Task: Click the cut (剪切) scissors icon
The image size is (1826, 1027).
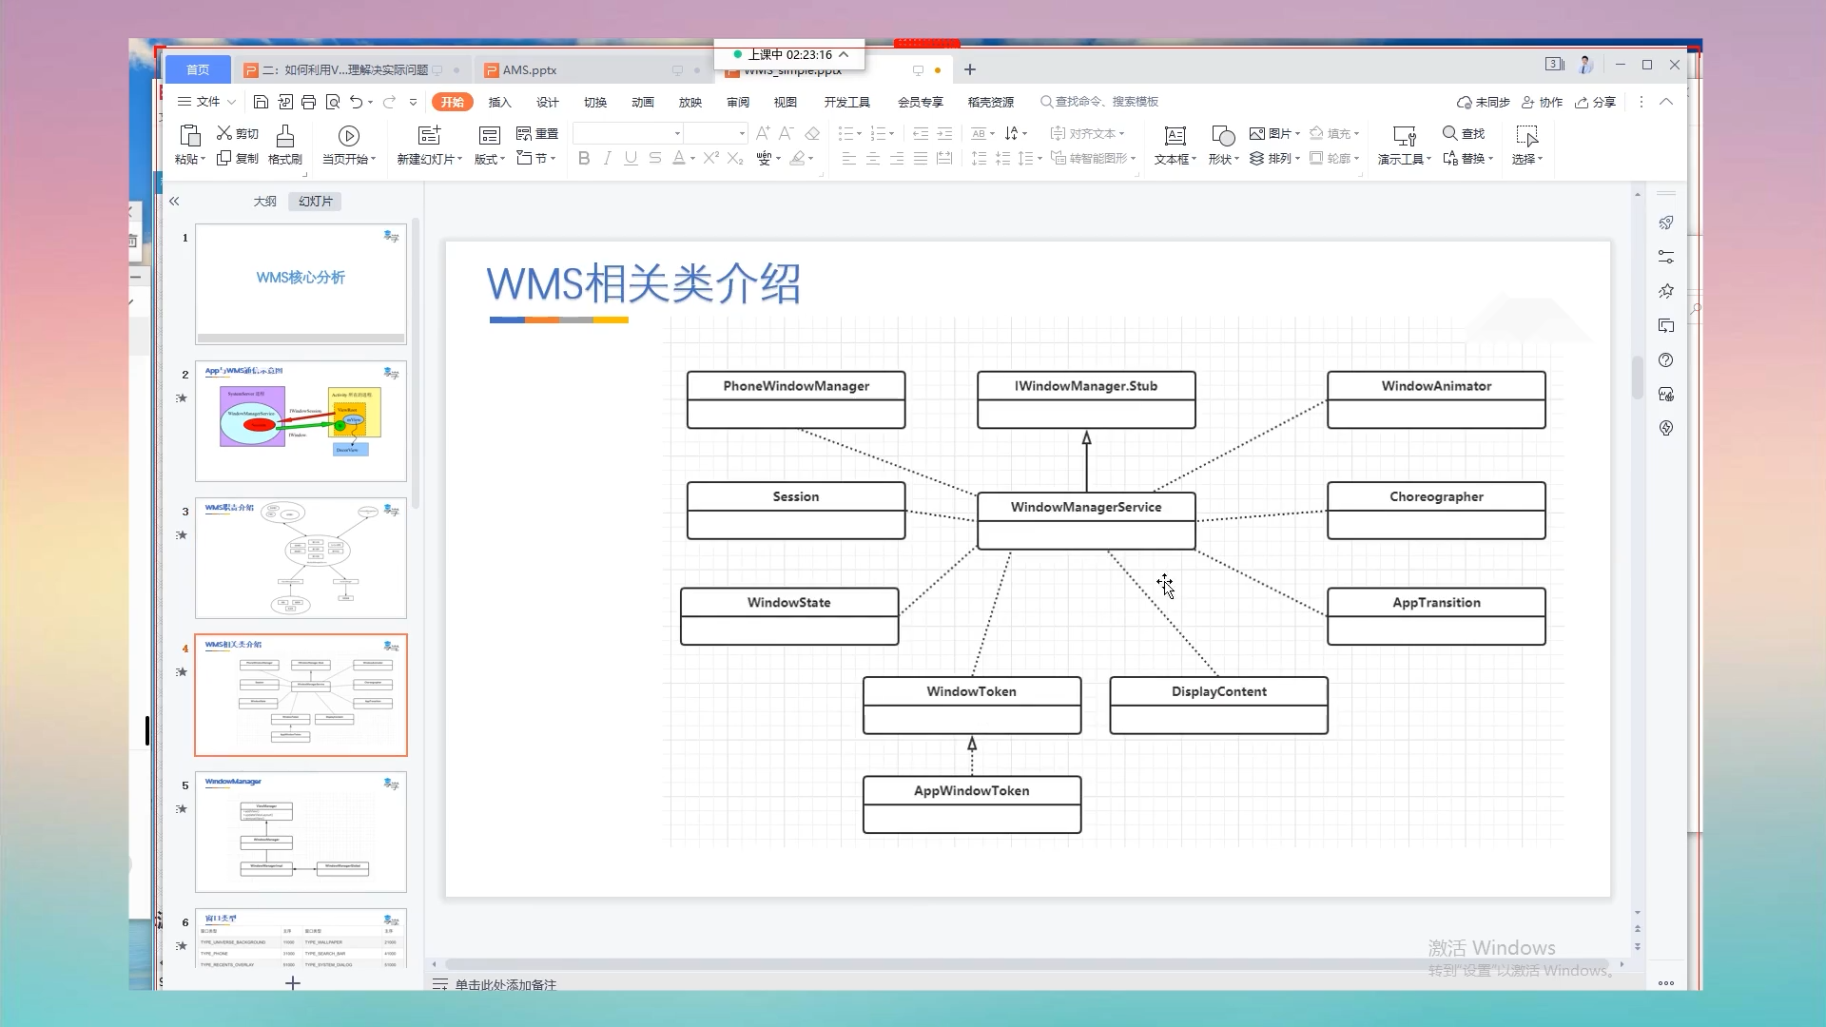Action: [x=224, y=133]
